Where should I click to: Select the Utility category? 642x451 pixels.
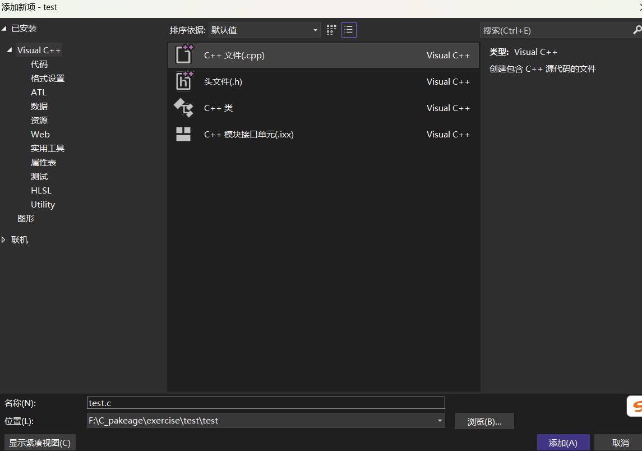click(43, 204)
